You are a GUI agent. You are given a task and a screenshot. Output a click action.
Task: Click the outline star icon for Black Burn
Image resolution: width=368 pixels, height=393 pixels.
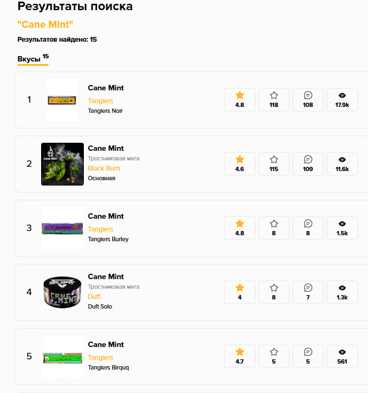tap(274, 159)
